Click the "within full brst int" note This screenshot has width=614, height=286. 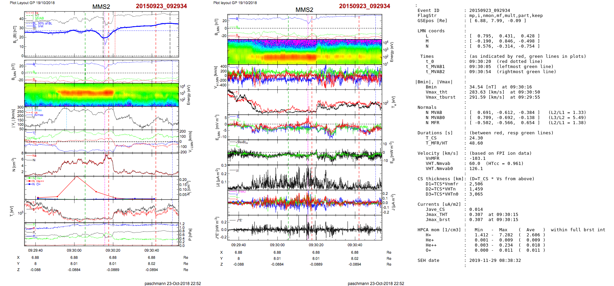coord(578,230)
